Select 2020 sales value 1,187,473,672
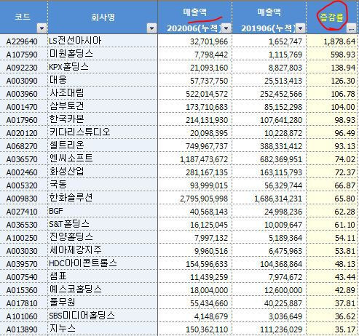The image size is (359, 336). (204, 159)
